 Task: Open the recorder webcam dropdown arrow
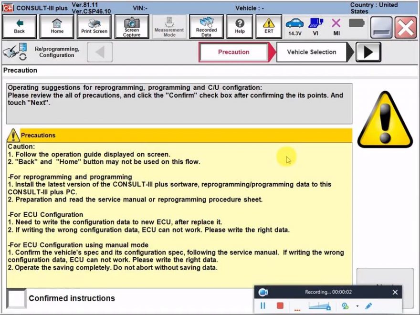(x=357, y=306)
